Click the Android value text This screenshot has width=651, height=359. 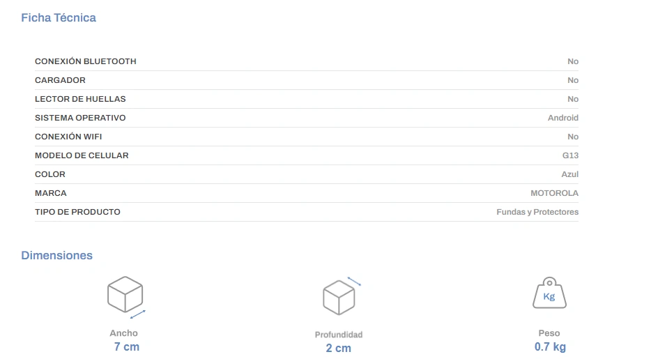coord(562,118)
